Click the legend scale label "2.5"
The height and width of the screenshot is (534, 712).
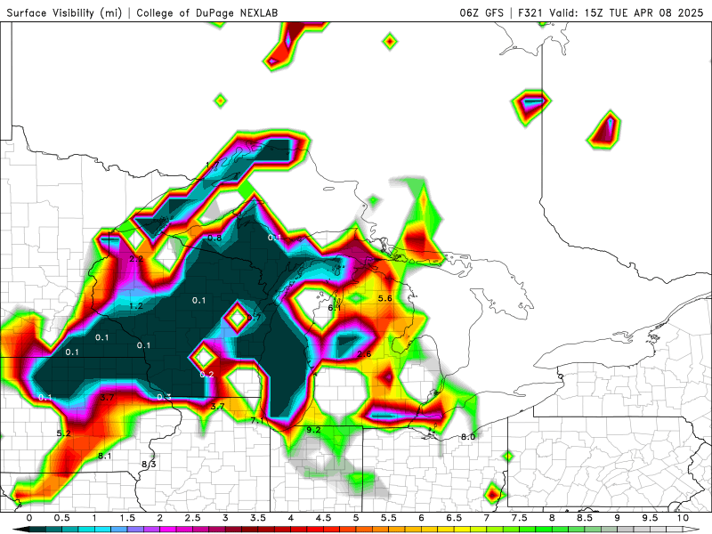click(x=193, y=518)
